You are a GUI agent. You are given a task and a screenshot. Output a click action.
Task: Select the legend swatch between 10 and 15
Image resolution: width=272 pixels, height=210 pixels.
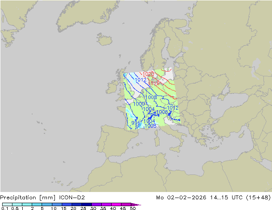(x=57, y=204)
